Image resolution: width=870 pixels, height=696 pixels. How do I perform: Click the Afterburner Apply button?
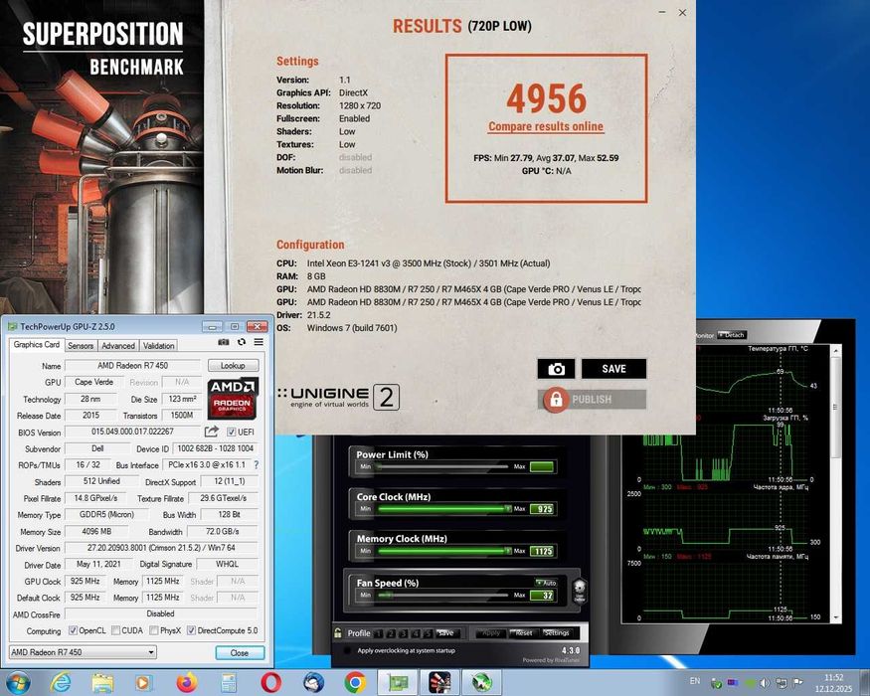pos(491,633)
